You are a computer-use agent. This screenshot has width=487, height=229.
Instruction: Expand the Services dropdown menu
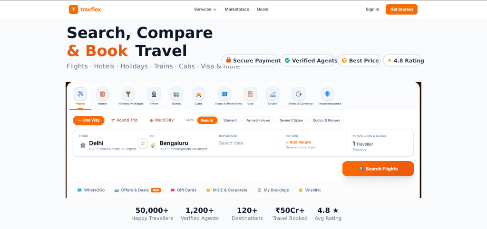[205, 10]
